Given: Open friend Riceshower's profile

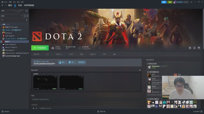Looking at the screenshot, I should pos(156,66).
